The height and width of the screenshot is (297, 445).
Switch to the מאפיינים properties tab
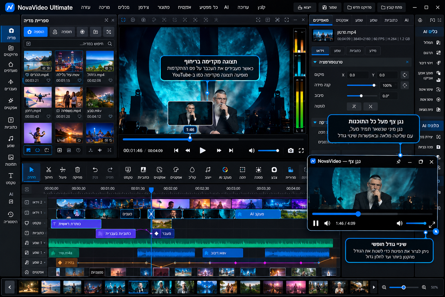(x=321, y=20)
